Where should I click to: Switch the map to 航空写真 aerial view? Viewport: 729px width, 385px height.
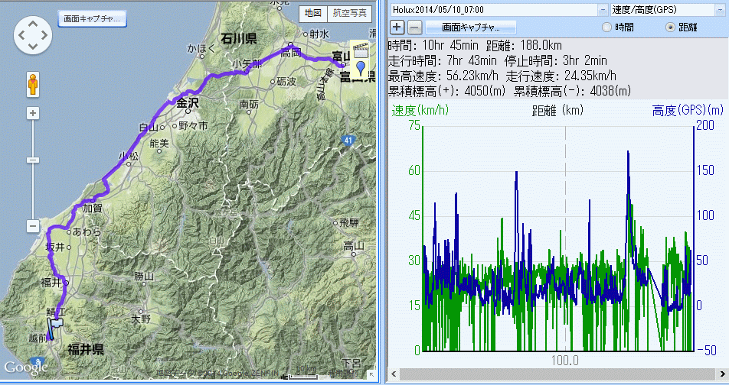coord(350,13)
